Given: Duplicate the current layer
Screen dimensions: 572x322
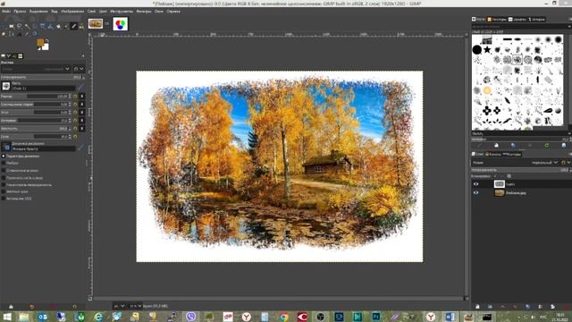Looking at the screenshot, I should click(527, 307).
